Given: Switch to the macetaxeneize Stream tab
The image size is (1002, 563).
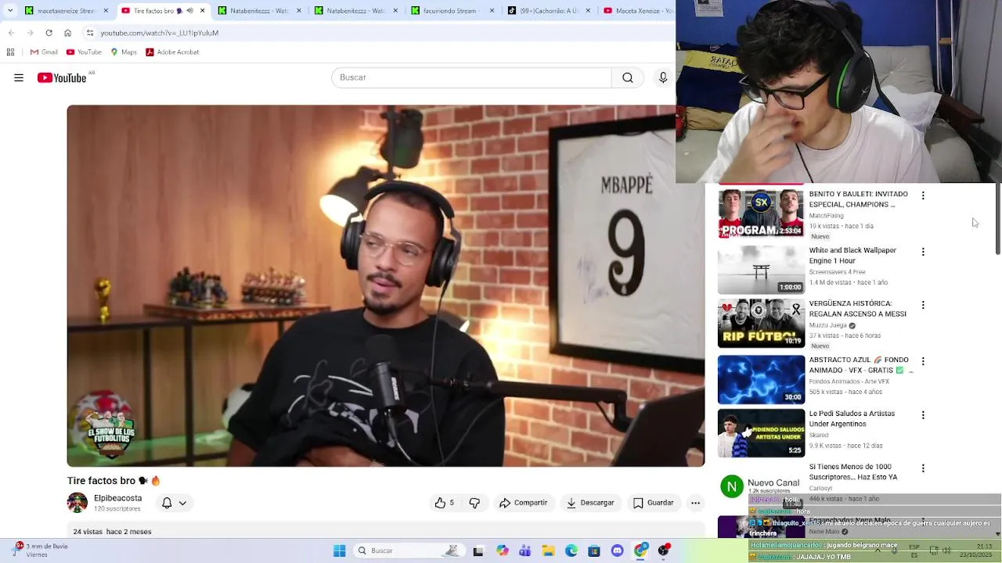Looking at the screenshot, I should coord(67,11).
